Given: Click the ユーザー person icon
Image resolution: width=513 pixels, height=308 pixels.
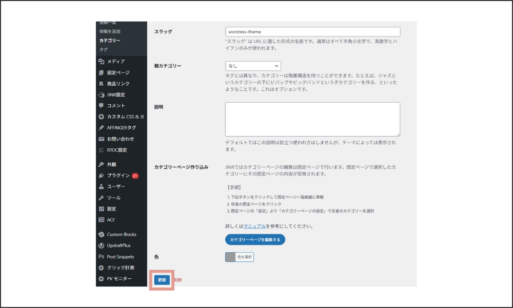Looking at the screenshot, I should [x=101, y=186].
